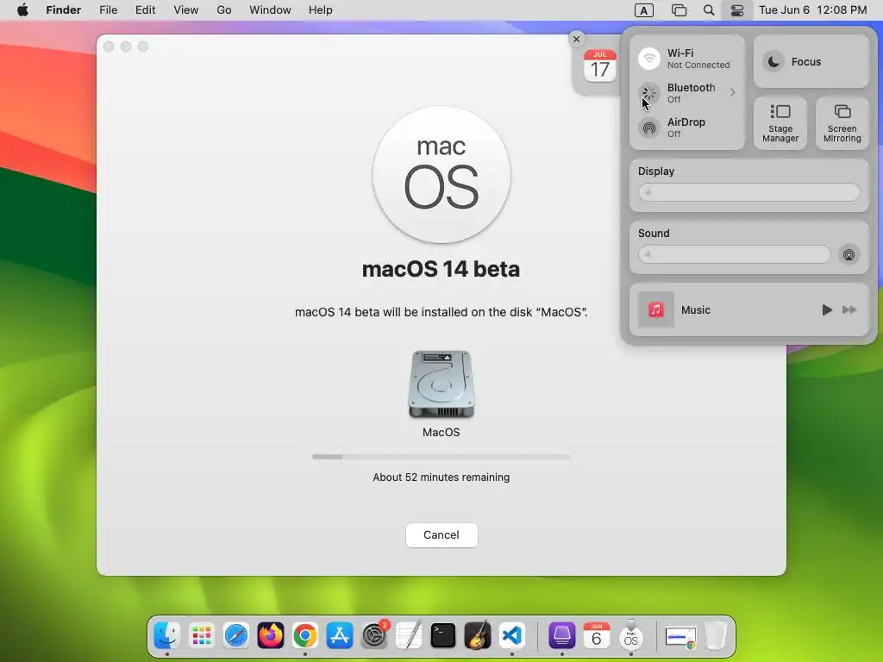Click the macOS installer icon in Dock
The width and height of the screenshot is (883, 662).
(x=630, y=636)
